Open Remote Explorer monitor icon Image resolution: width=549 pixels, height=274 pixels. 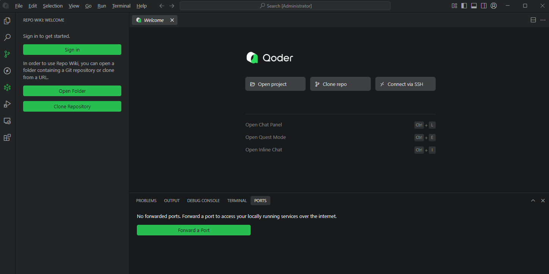pyautogui.click(x=7, y=121)
